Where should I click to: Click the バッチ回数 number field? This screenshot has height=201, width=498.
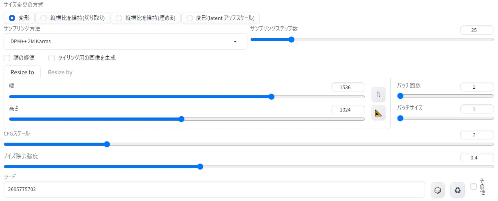pos(477,87)
